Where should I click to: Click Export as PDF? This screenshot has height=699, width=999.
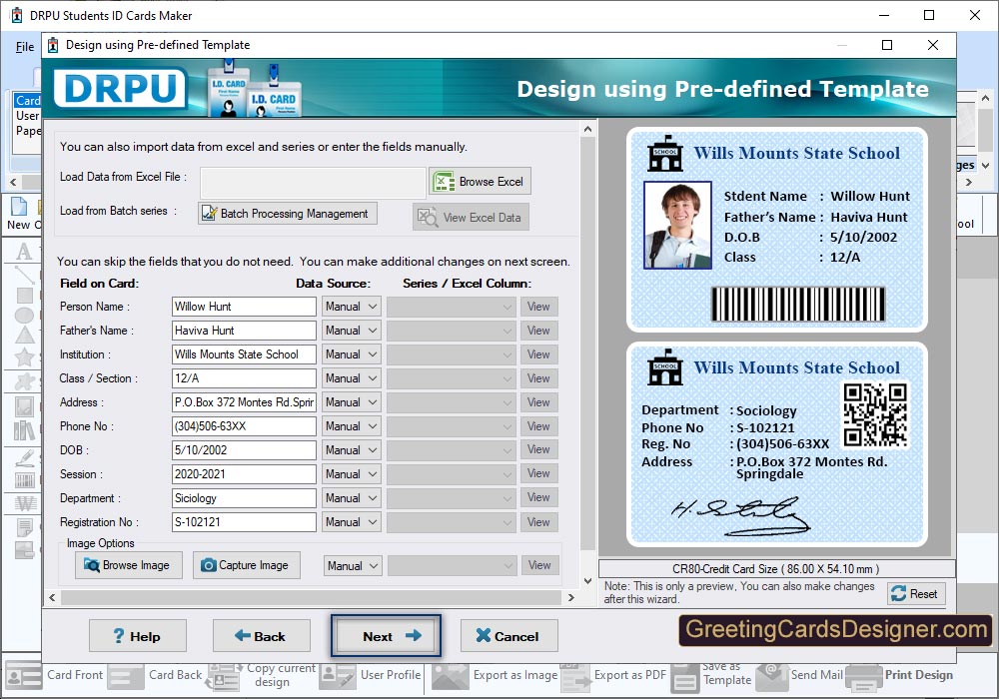pyautogui.click(x=613, y=675)
